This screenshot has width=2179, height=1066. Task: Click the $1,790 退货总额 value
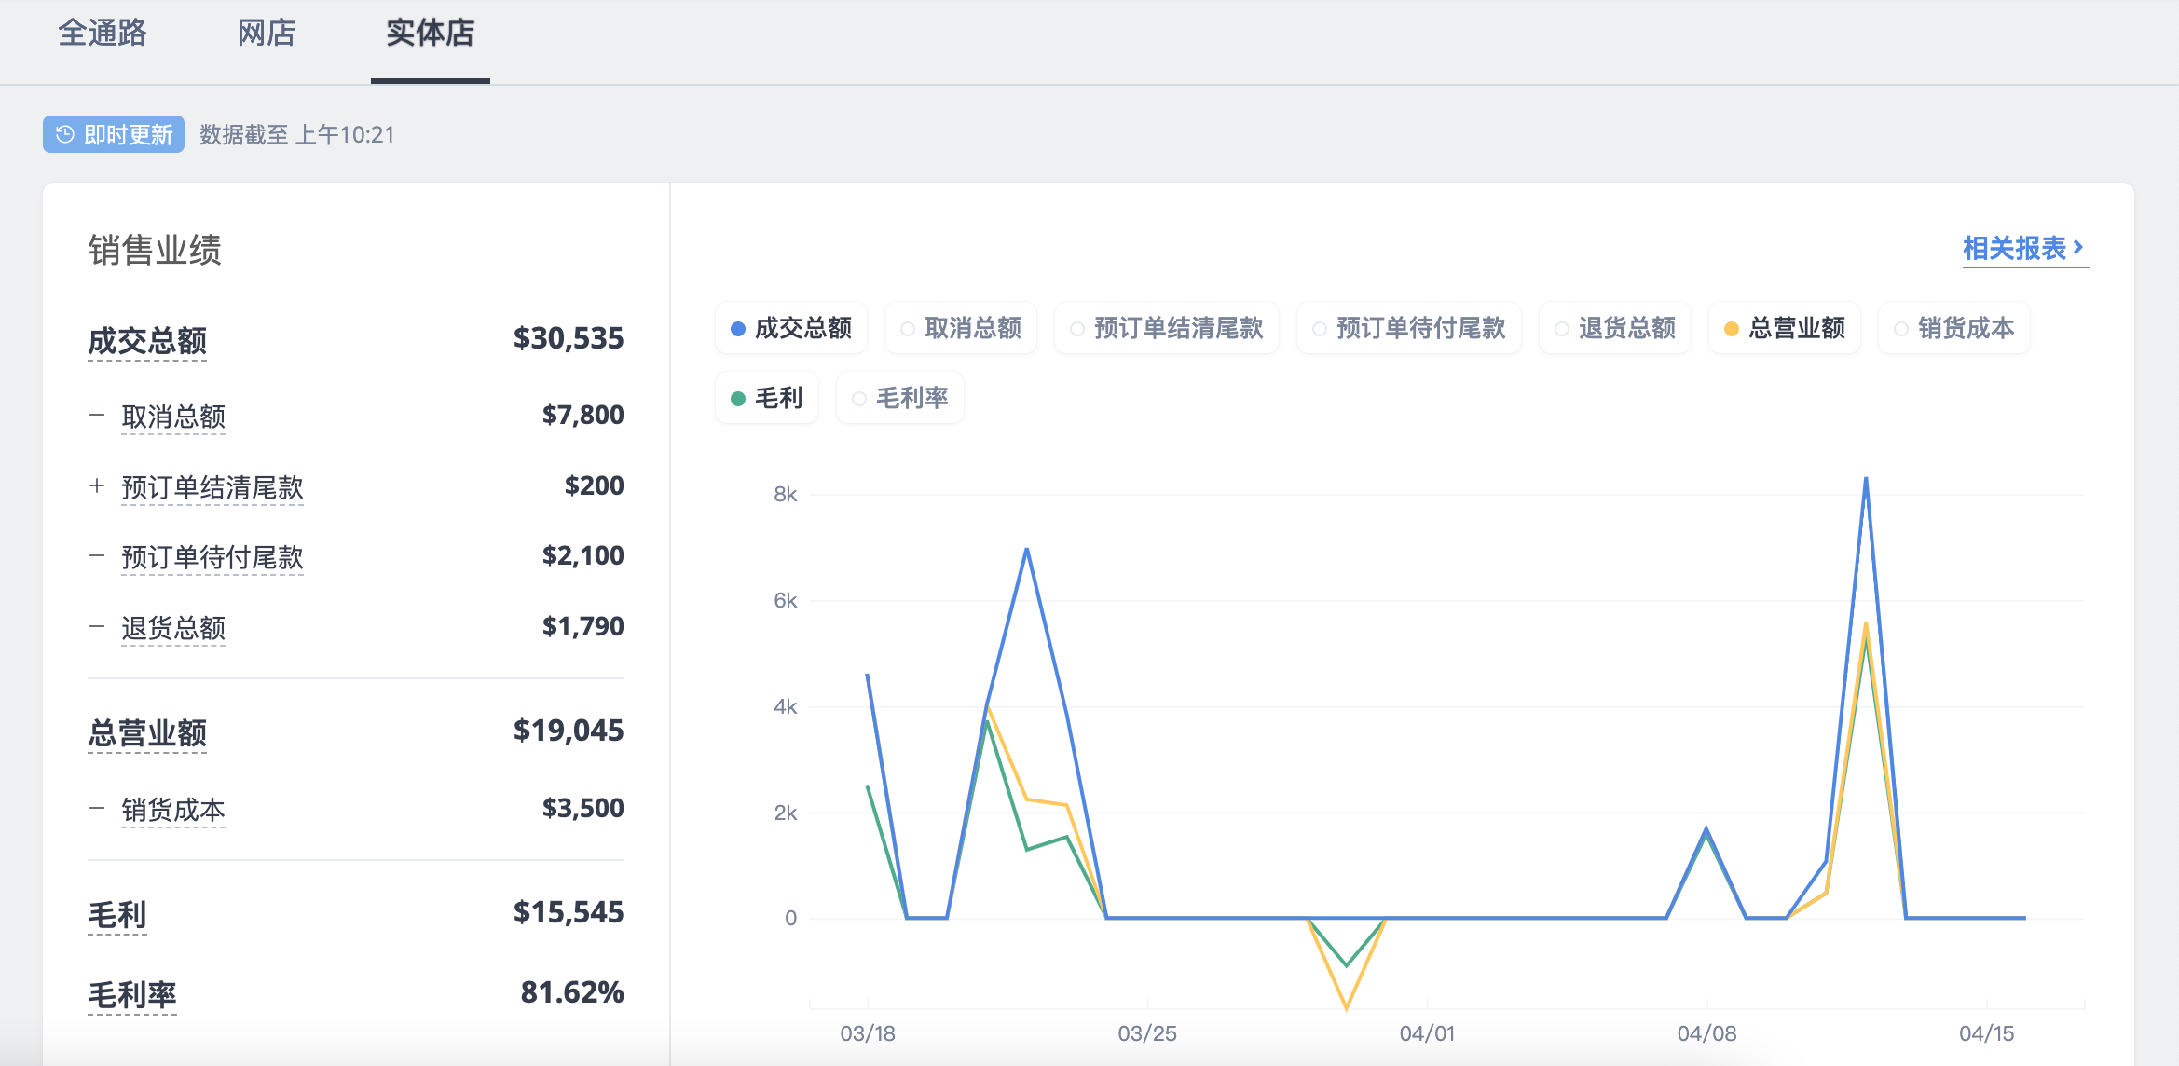[x=583, y=626]
